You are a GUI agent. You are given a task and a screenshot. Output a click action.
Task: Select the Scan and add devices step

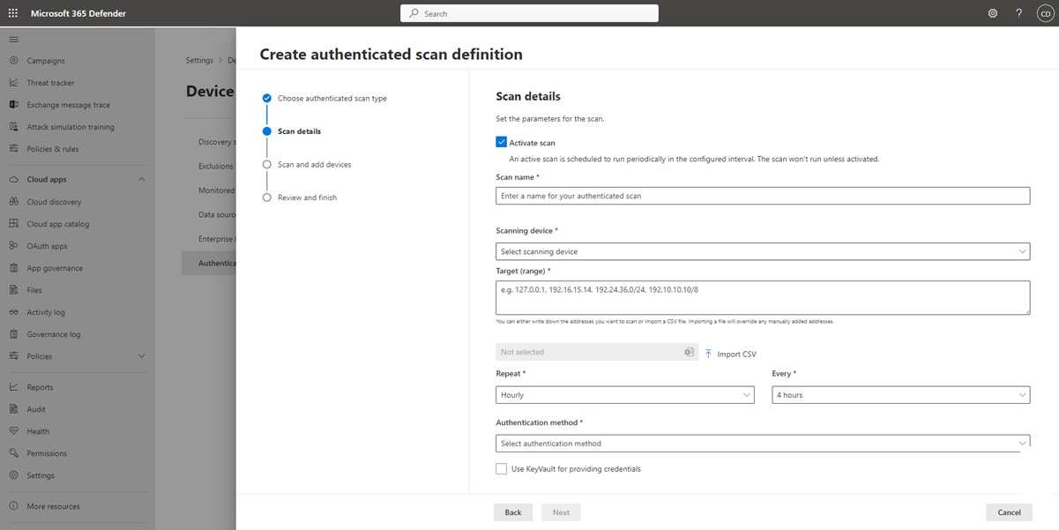pos(314,165)
